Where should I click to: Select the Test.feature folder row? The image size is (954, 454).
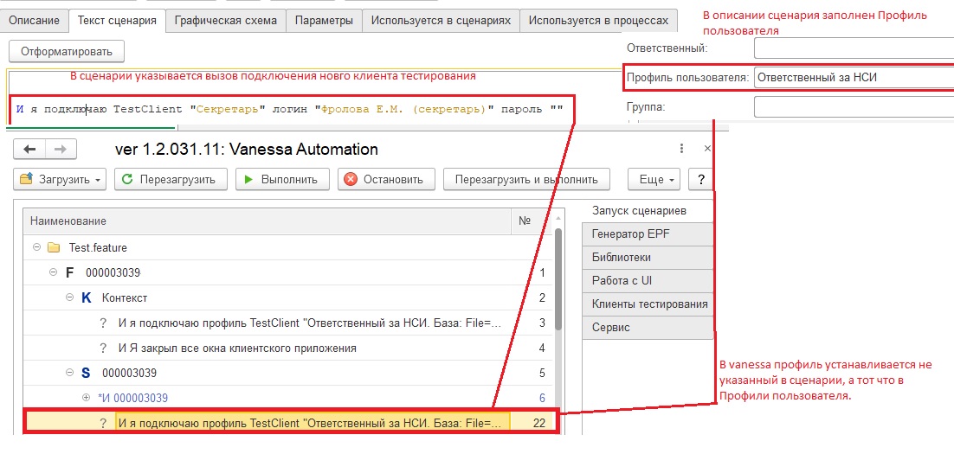coord(287,247)
